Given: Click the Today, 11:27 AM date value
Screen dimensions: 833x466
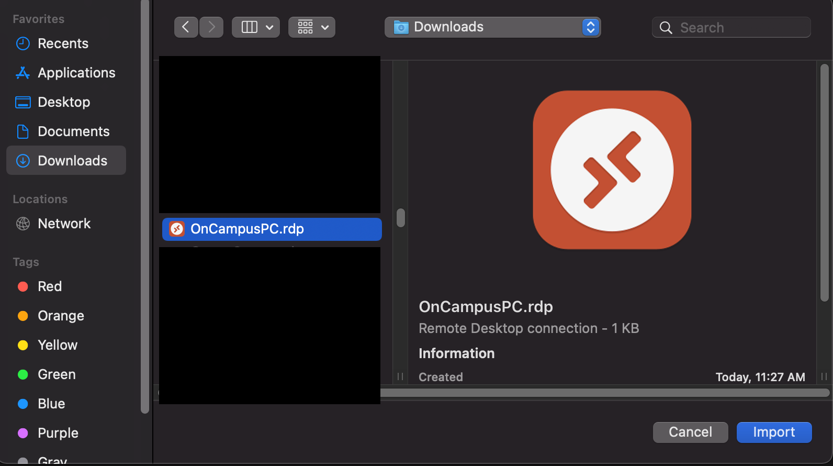Looking at the screenshot, I should [760, 377].
